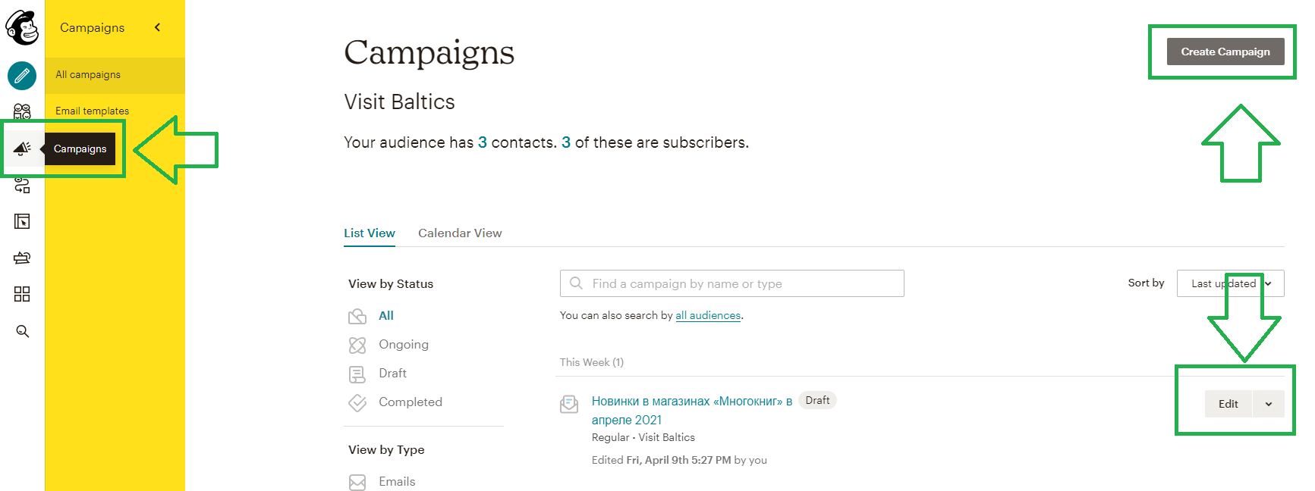Open the Website icon in sidebar

tap(22, 221)
